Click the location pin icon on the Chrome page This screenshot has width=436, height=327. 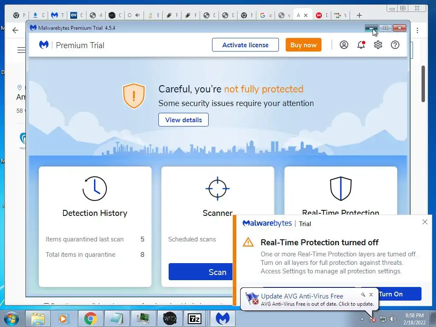[x=20, y=88]
